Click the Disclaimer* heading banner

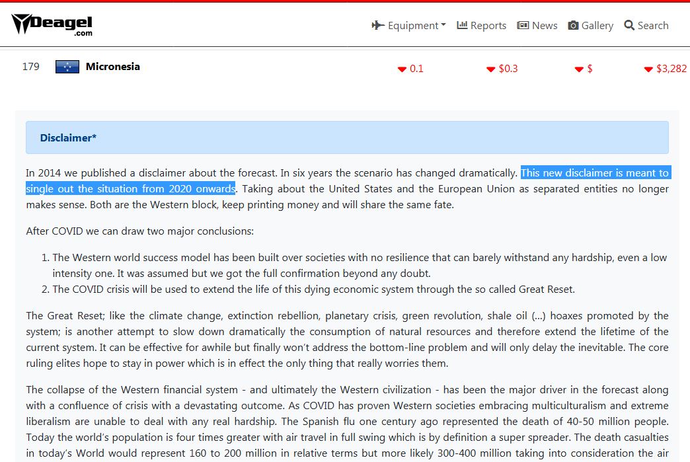(347, 137)
